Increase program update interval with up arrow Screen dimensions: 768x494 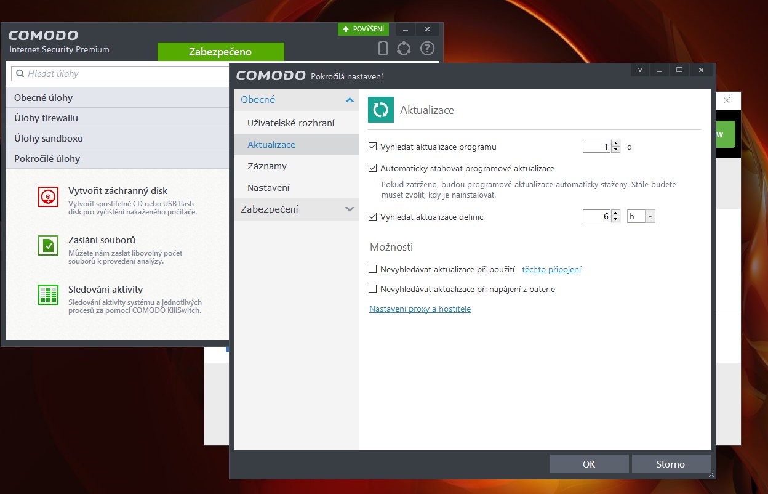coord(615,144)
